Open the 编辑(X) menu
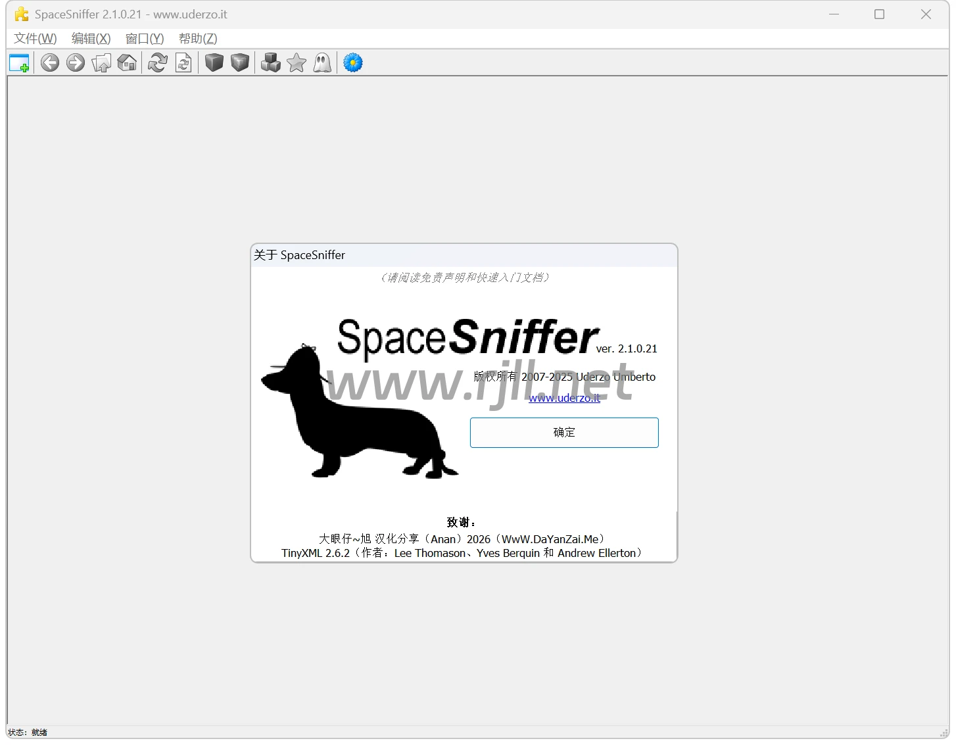Screen dimensions: 956x745 [x=91, y=39]
